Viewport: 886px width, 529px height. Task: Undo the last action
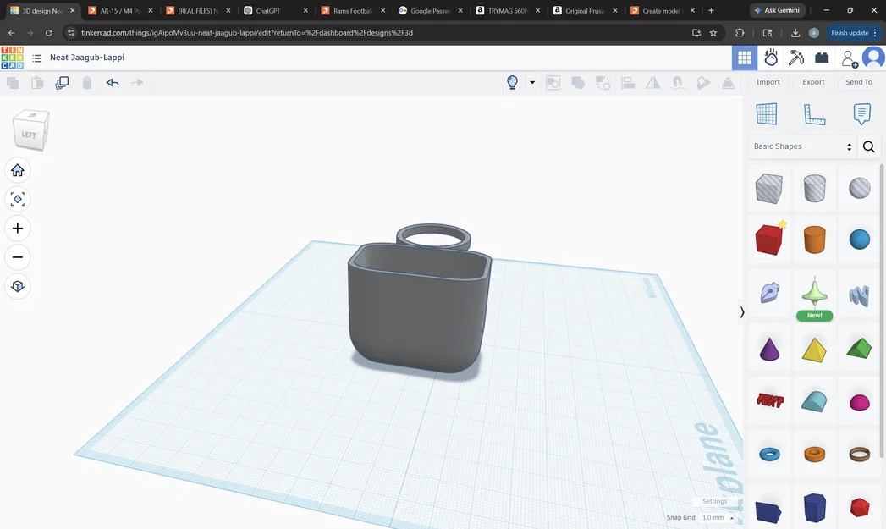click(111, 82)
